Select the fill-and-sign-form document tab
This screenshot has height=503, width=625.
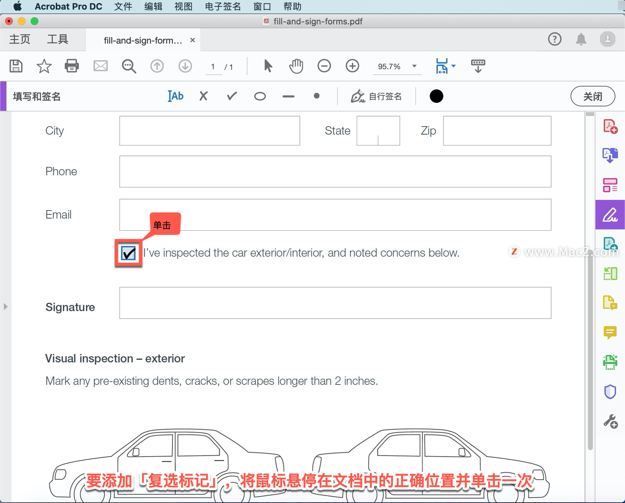143,40
